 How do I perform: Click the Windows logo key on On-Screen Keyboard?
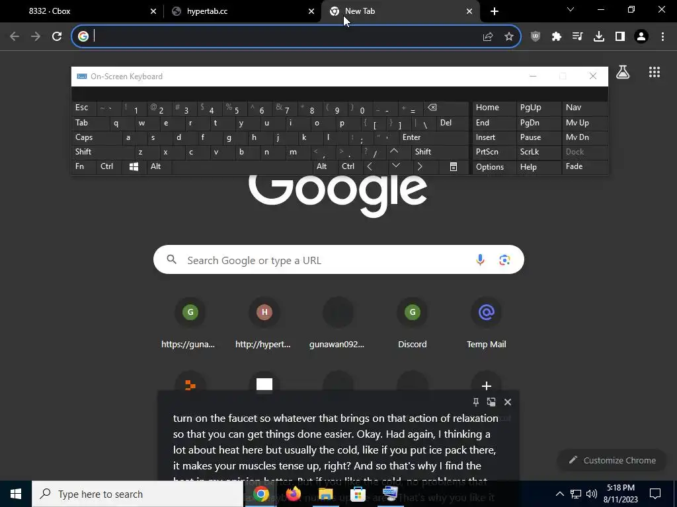[x=134, y=166]
